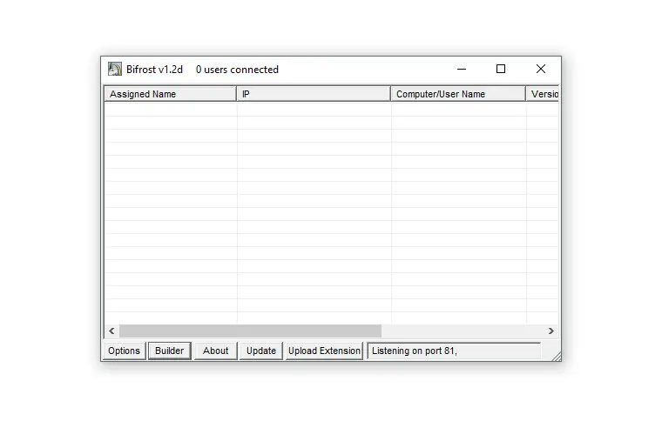Click the horizontal scrollbar right arrow
This screenshot has height=441, width=662.
click(x=551, y=331)
